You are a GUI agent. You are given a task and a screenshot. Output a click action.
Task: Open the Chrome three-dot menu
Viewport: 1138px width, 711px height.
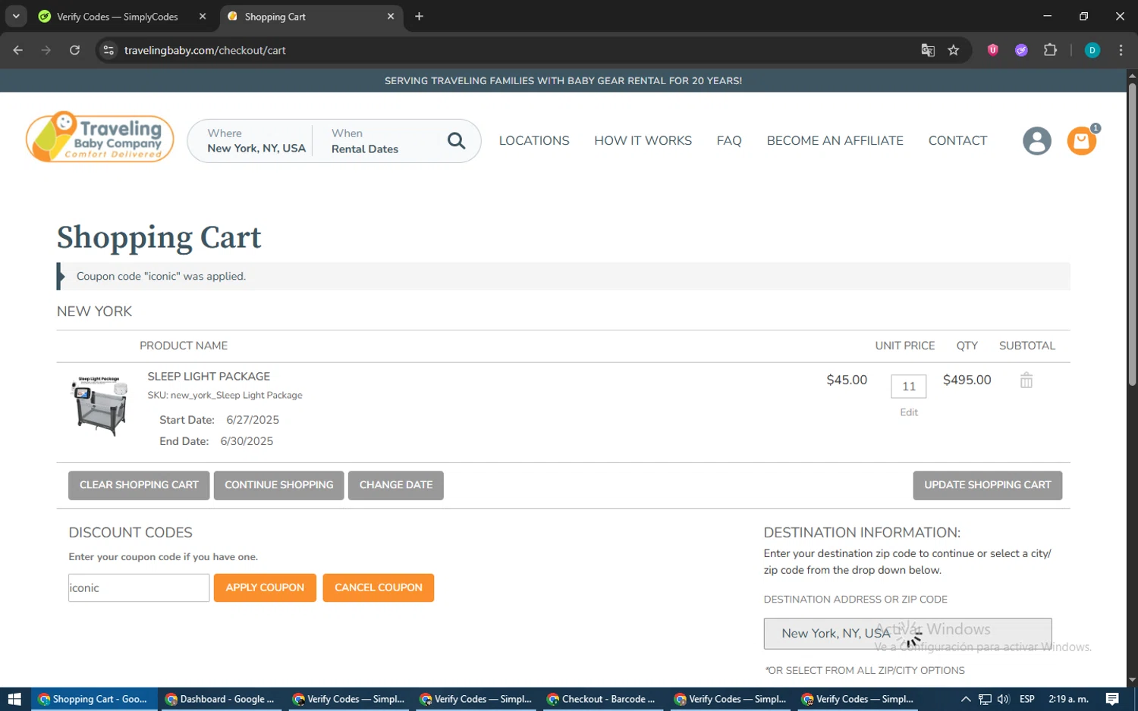pyautogui.click(x=1121, y=50)
